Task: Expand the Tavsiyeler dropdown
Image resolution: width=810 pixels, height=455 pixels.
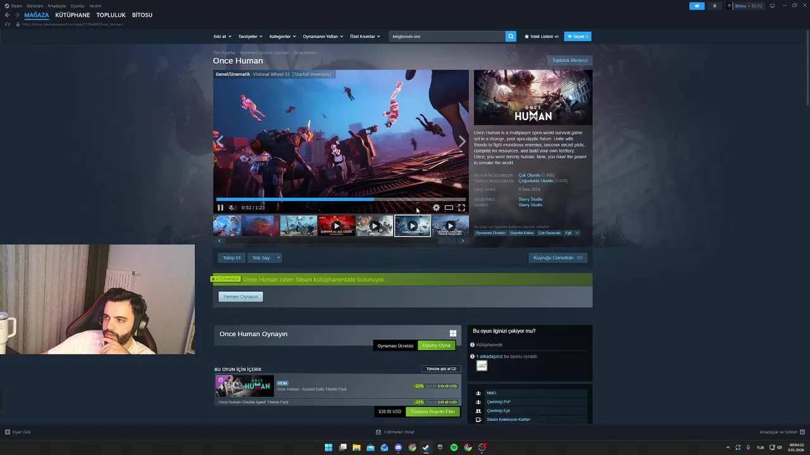Action: tap(250, 36)
